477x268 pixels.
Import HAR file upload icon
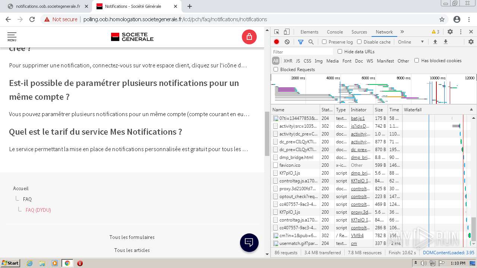[435, 42]
